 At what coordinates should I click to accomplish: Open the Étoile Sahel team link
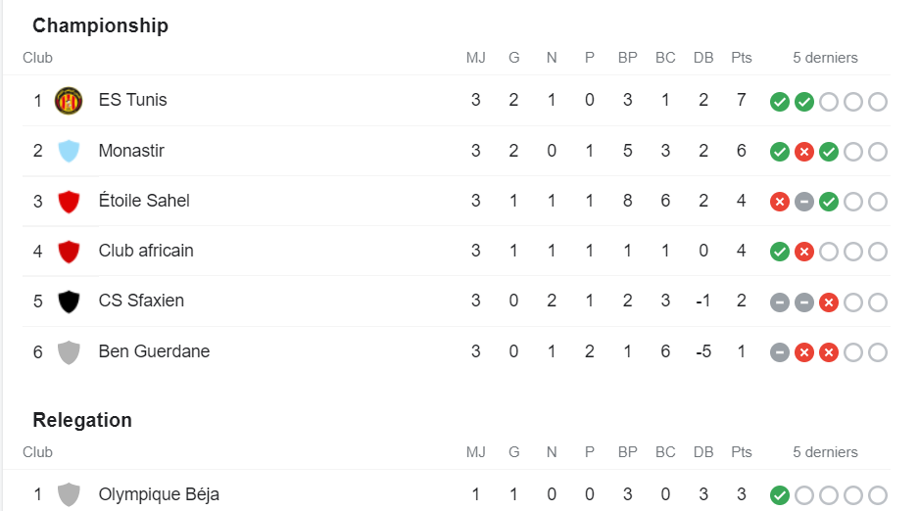click(144, 200)
